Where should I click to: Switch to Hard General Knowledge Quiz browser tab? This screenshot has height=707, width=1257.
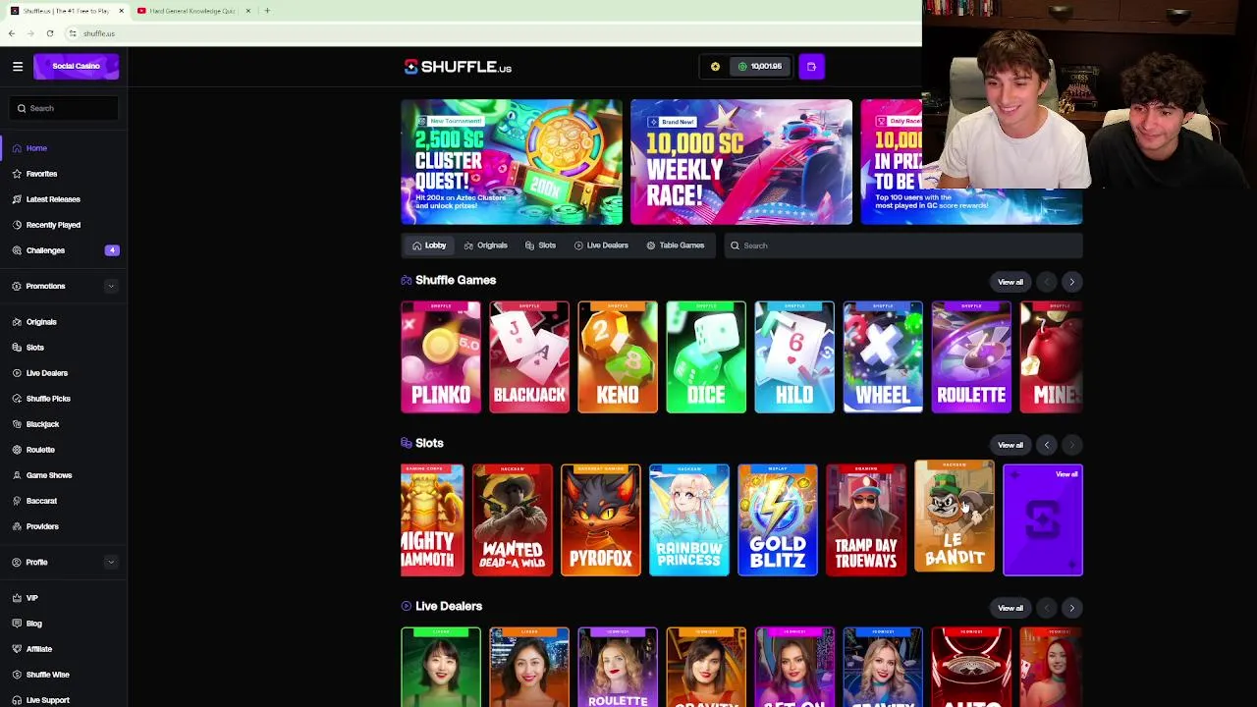(x=192, y=11)
